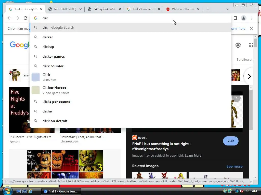Viewport: 261px width, 195px height.
Task: Open related image with four animatronics
Action: tap(159, 175)
